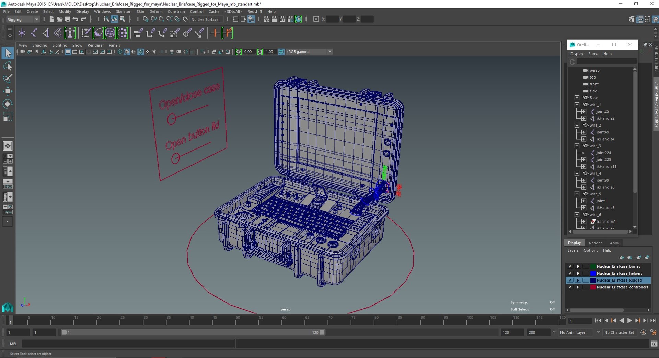The image size is (659, 358).
Task: Toggle visibility V of Nuclear_Briefcase_bones layer
Action: click(570, 266)
